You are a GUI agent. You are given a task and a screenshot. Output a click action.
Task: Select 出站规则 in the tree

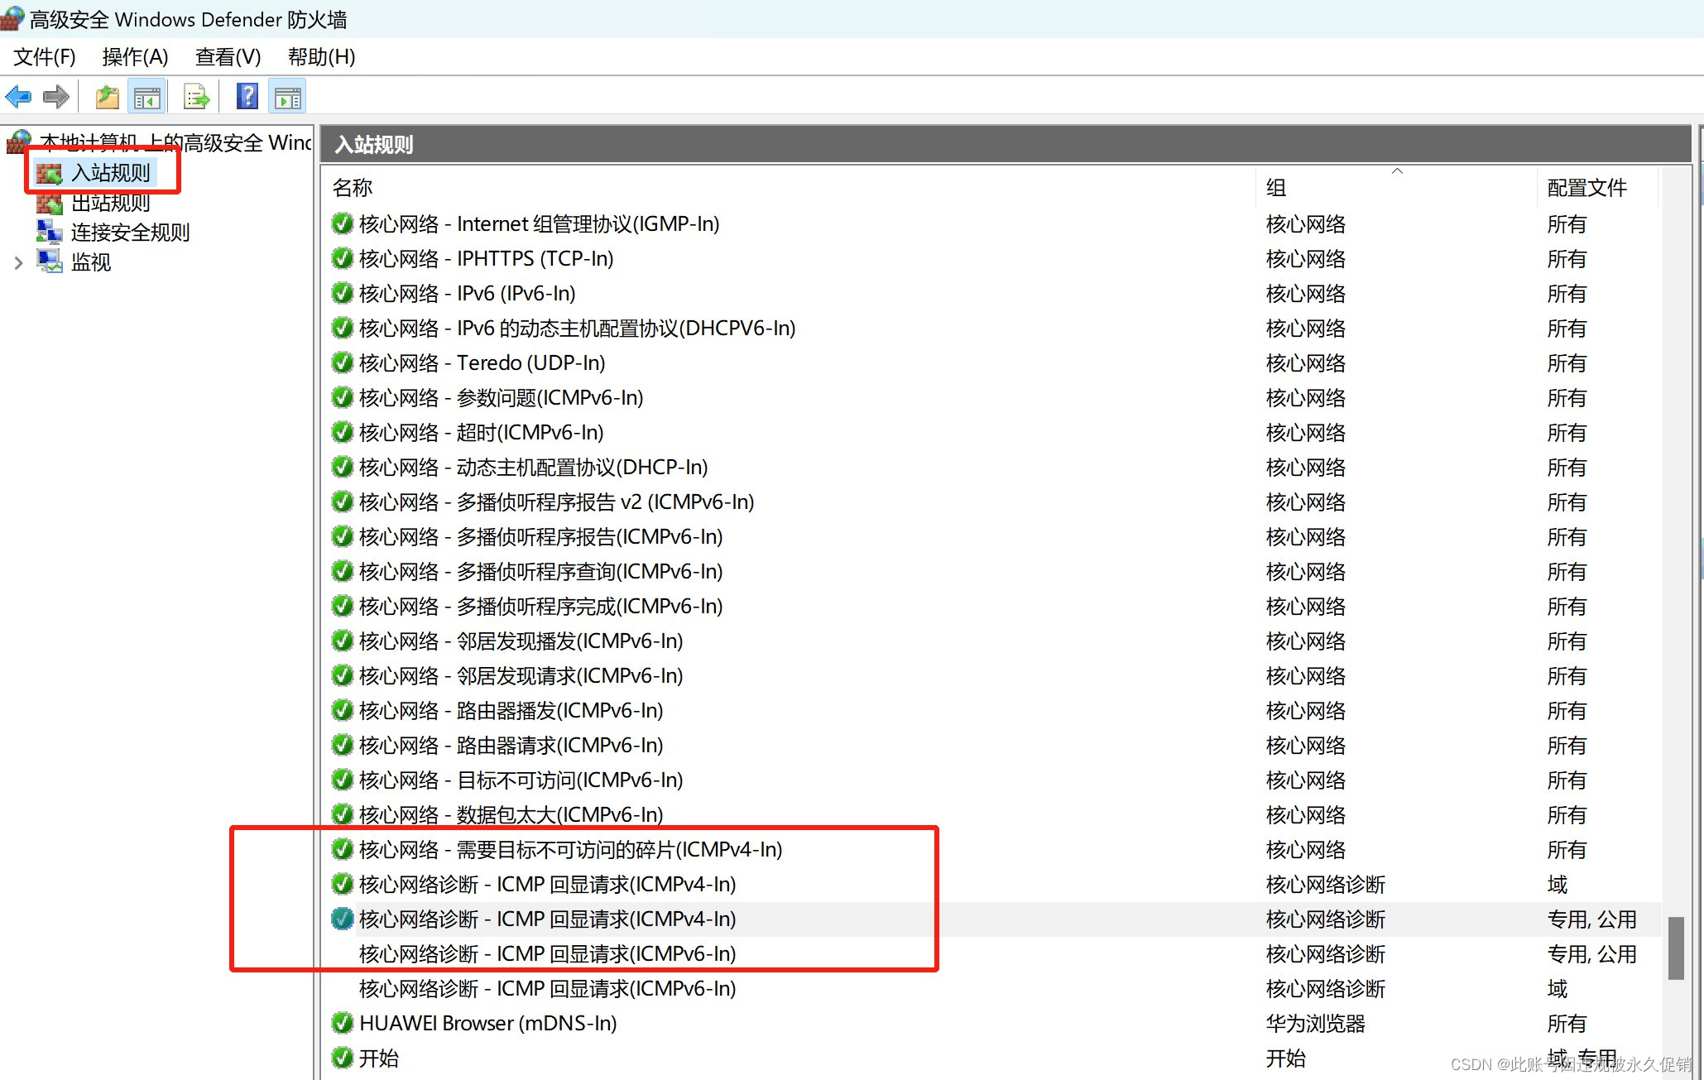(x=110, y=203)
